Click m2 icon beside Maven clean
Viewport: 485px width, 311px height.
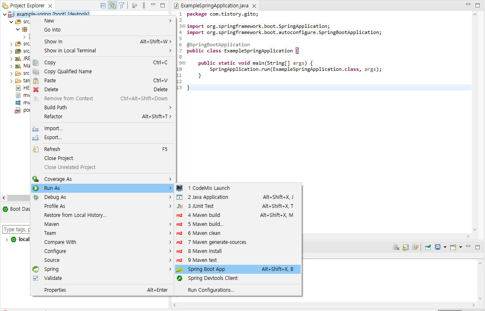point(179,233)
